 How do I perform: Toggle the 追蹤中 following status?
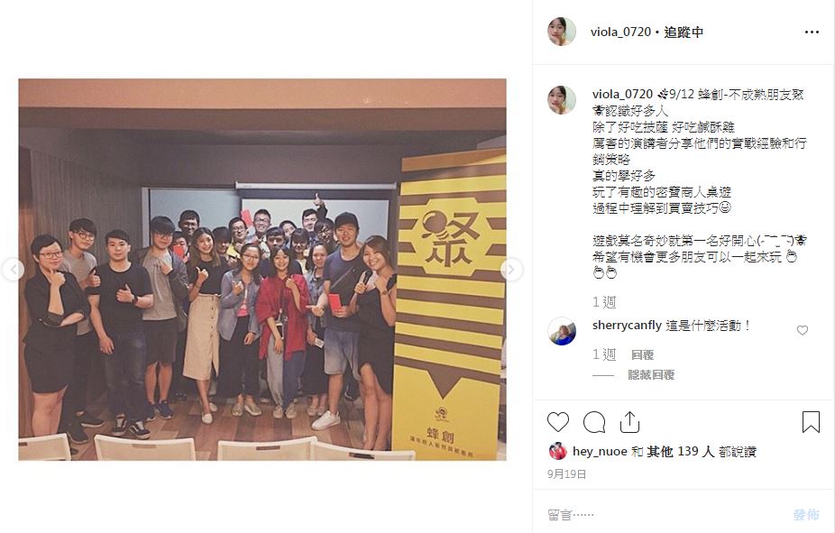pos(684,32)
